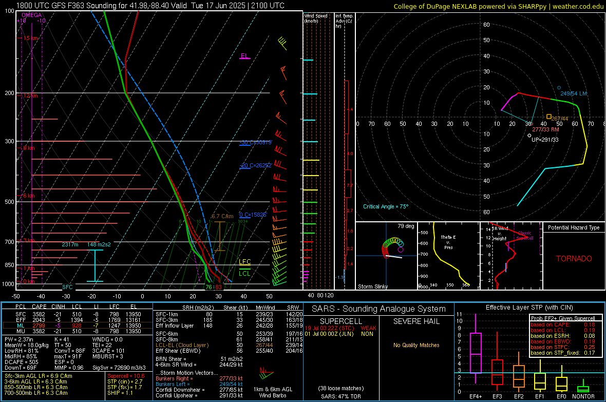Click the SigSvr = 72690 m3/s3 value
This screenshot has height=402, width=606.
coord(119,368)
